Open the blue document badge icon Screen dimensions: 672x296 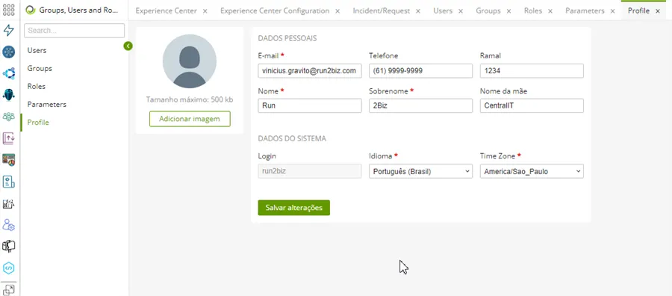click(x=8, y=182)
